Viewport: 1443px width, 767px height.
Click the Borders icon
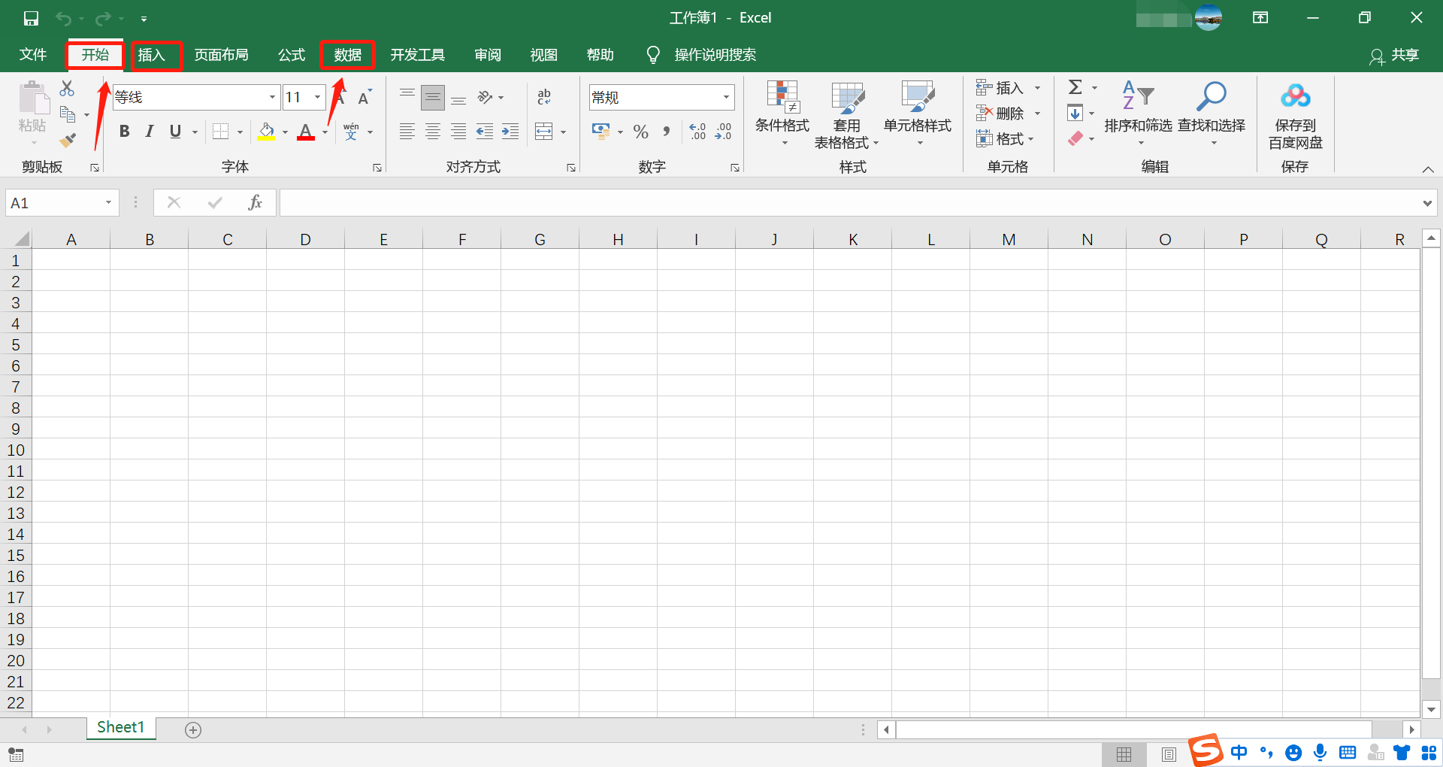pyautogui.click(x=220, y=132)
